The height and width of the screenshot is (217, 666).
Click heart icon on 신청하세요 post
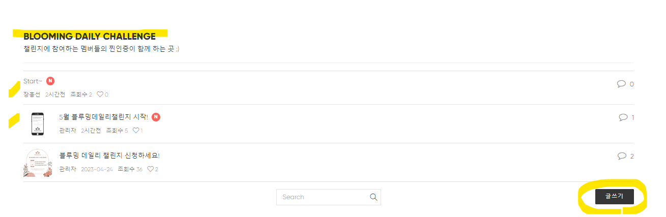pos(150,169)
